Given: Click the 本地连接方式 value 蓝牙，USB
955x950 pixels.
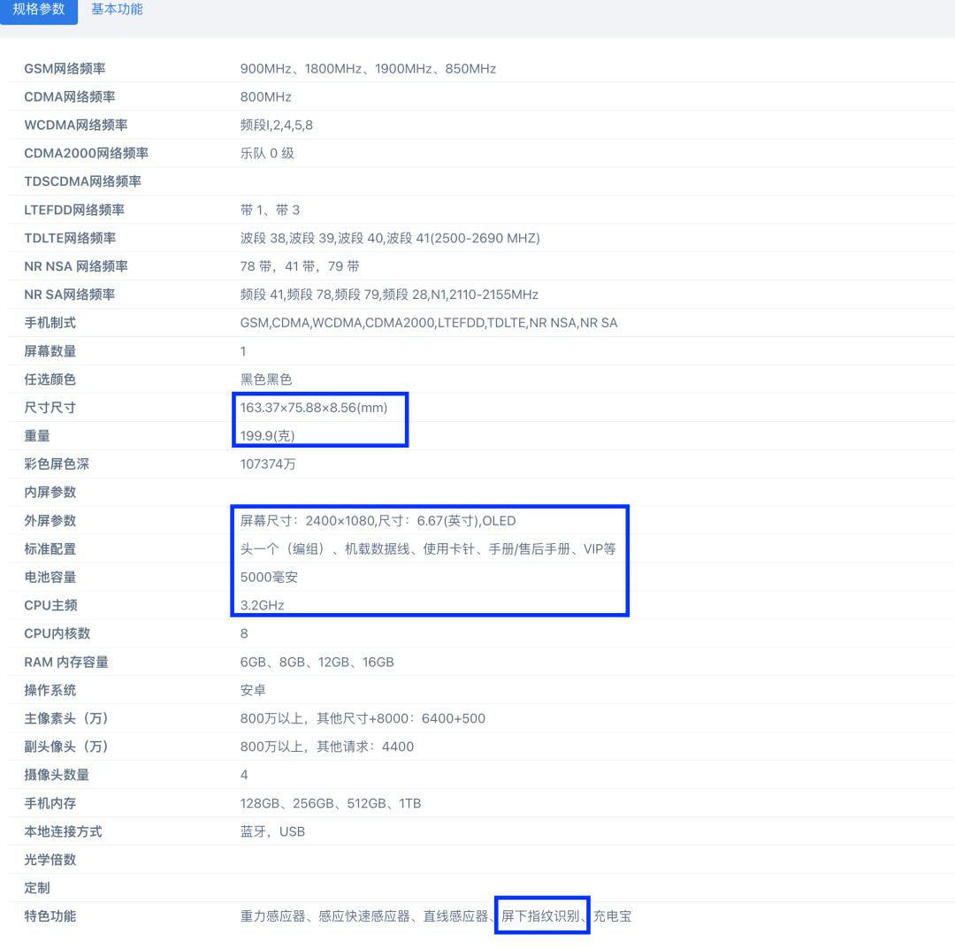Looking at the screenshot, I should tap(272, 831).
